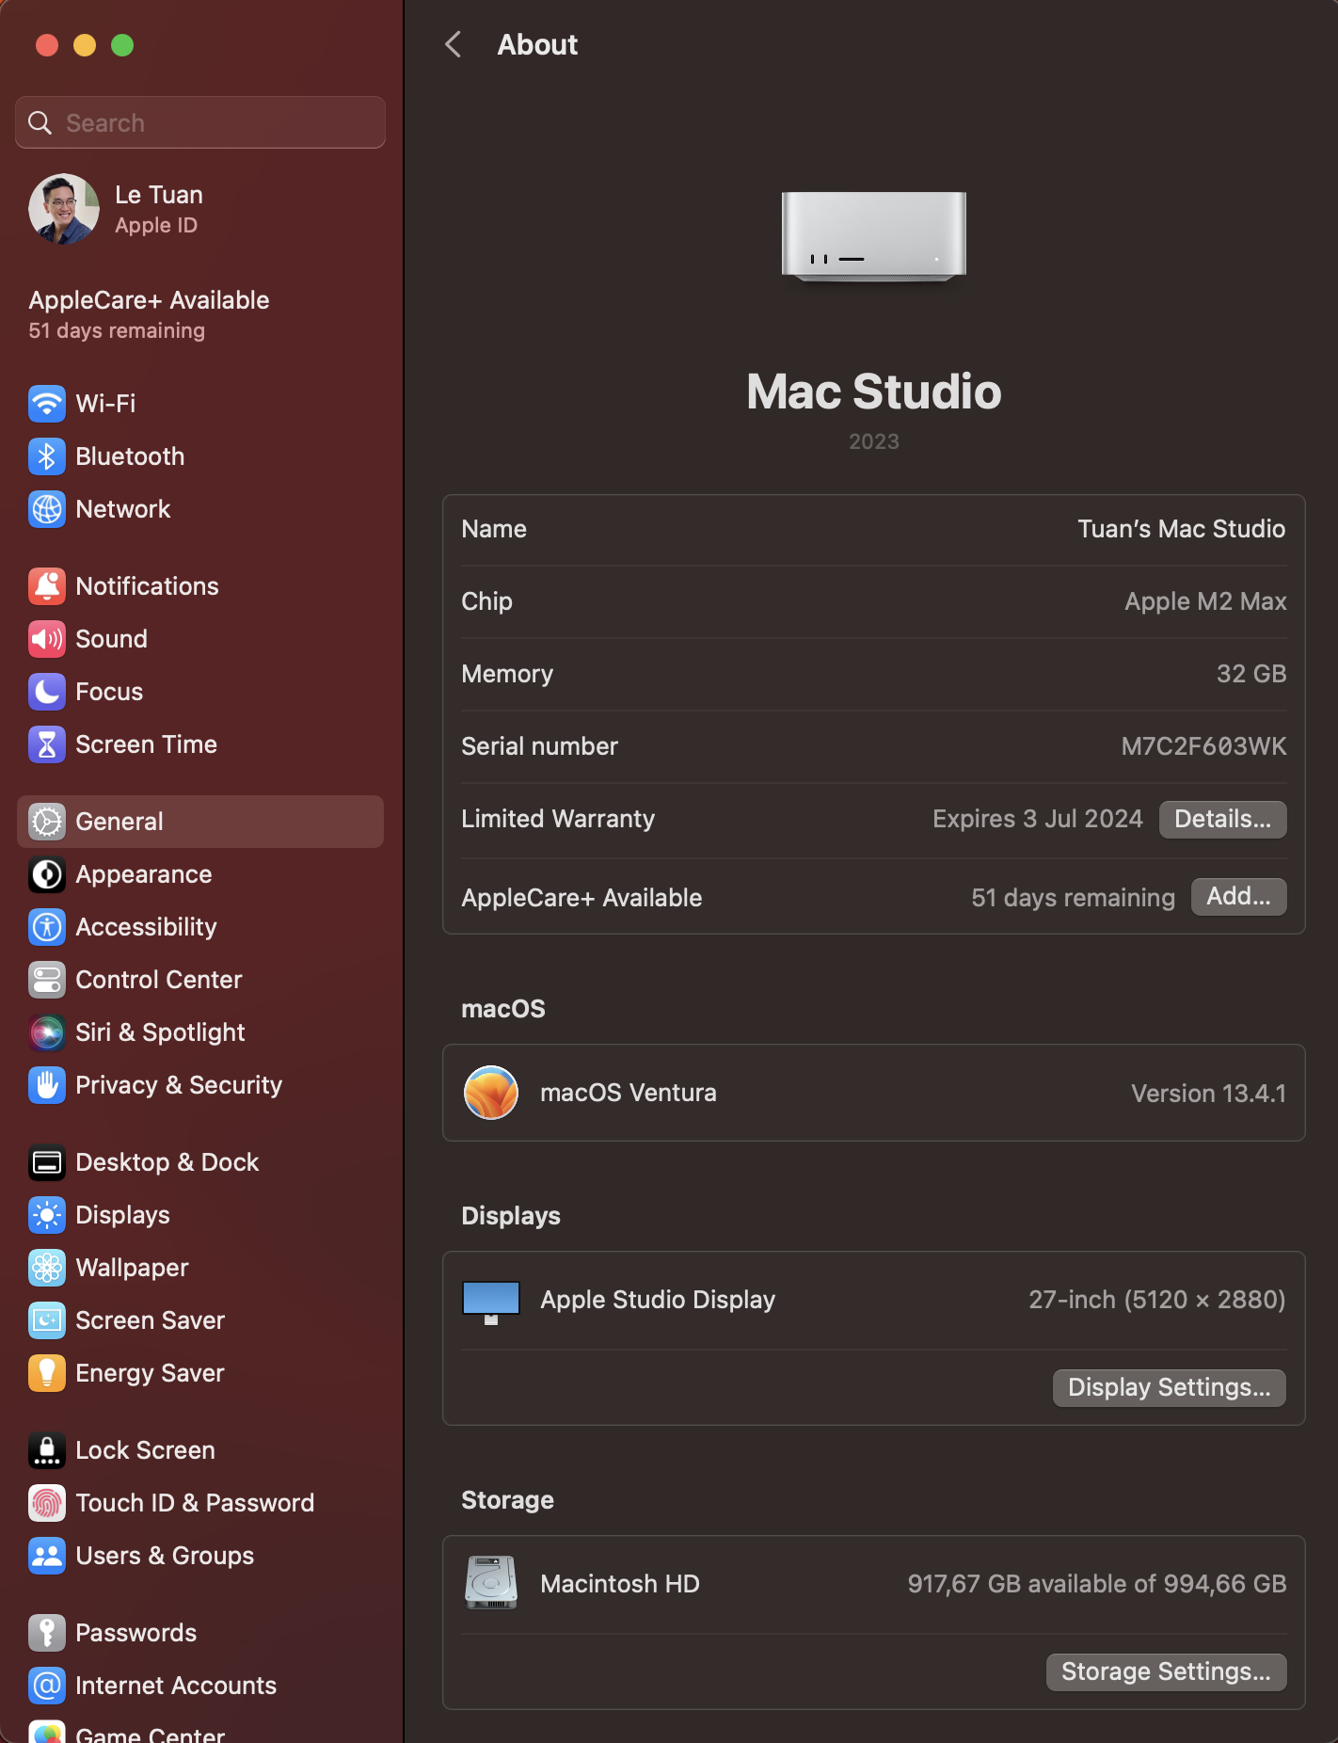Click the macOS Ventura label

click(629, 1093)
